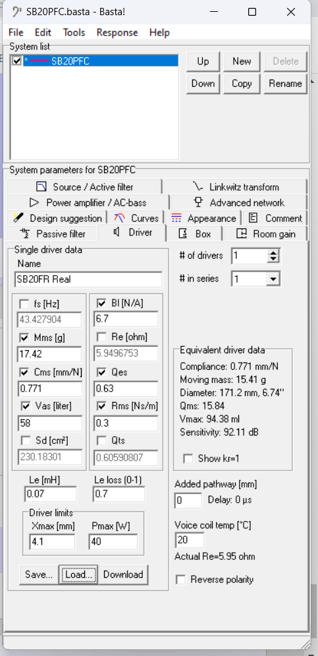Enable the Reverse polarity checkbox
318x656 pixels.
[x=181, y=580]
